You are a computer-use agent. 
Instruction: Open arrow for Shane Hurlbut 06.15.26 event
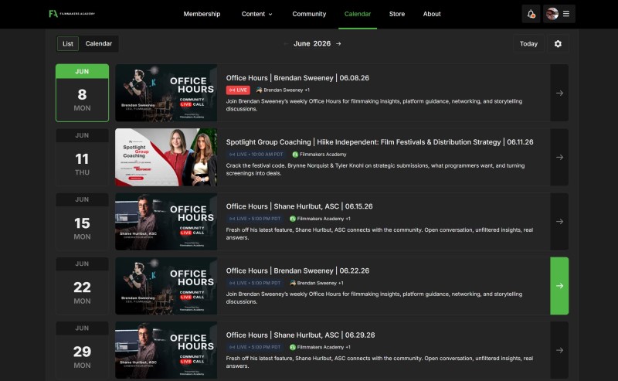click(559, 222)
